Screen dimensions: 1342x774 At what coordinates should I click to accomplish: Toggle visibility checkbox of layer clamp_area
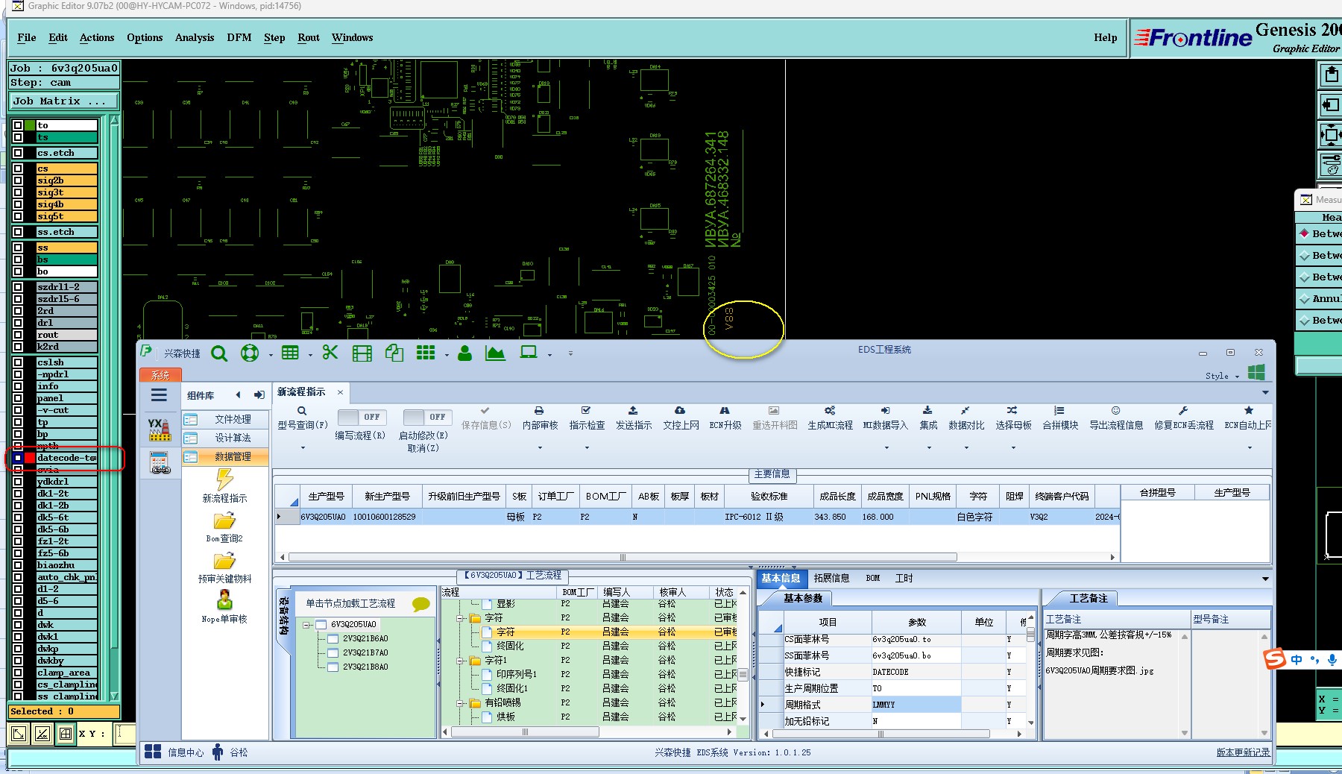coord(18,673)
